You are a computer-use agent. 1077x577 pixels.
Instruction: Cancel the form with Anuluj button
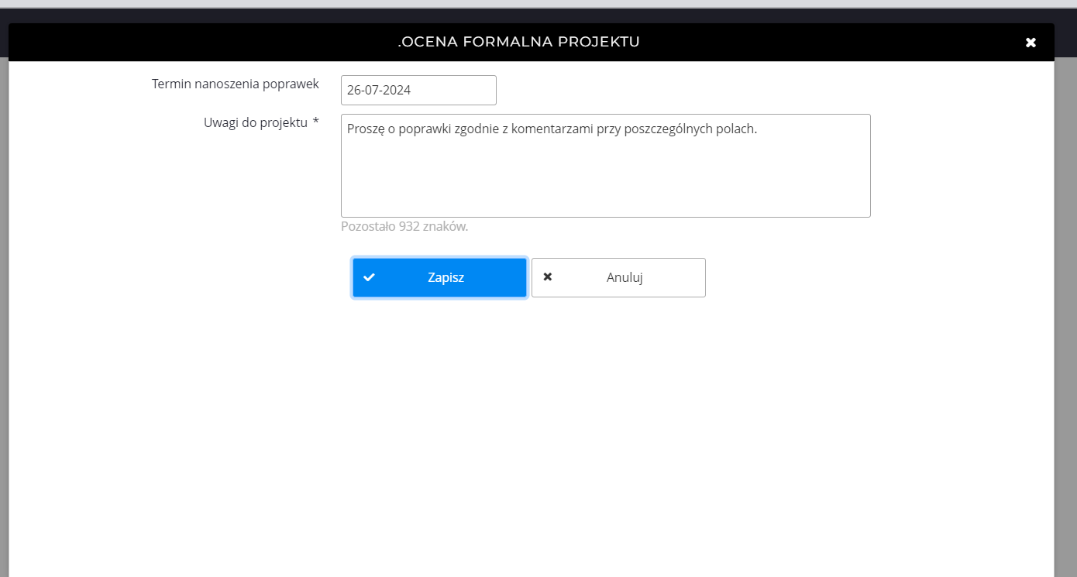618,277
